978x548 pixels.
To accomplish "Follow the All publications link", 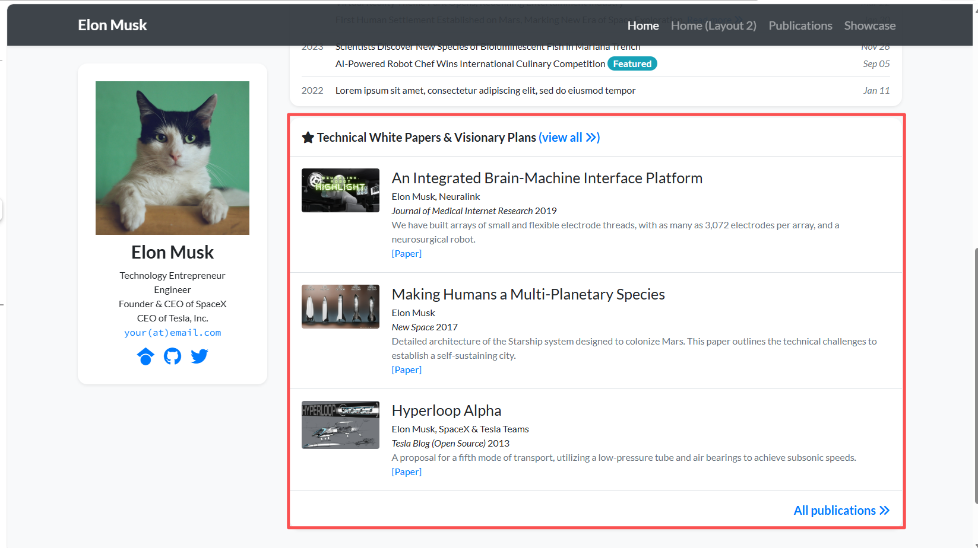I will (x=841, y=511).
